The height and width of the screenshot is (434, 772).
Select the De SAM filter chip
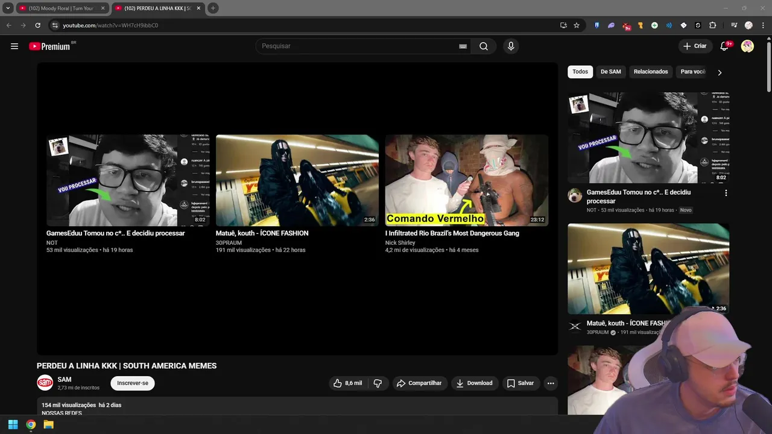(610, 72)
